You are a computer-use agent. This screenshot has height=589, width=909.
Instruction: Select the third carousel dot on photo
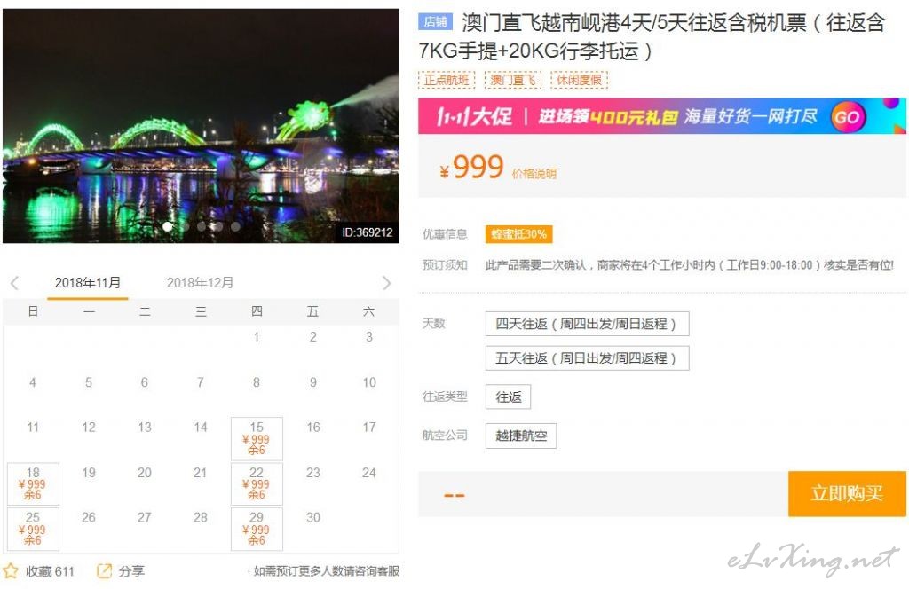pos(202,226)
